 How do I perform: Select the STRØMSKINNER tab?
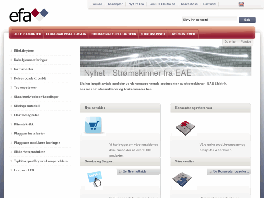tap(153, 34)
